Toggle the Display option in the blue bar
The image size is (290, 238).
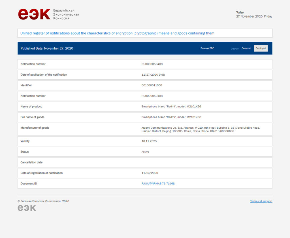(235, 48)
